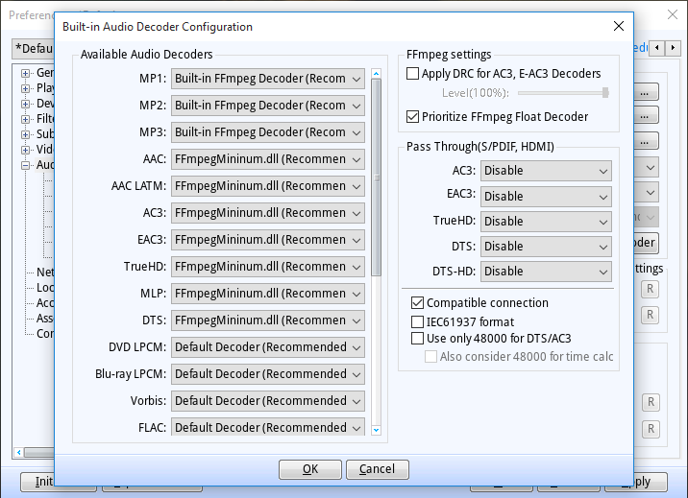Screen dimensions: 688x498
Task: Open the MP3 decoder dropdown
Action: pos(268,132)
